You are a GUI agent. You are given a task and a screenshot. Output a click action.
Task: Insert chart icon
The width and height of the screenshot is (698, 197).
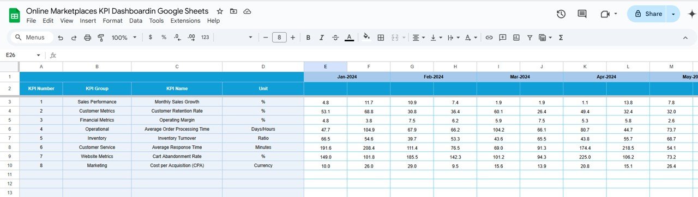click(516, 38)
